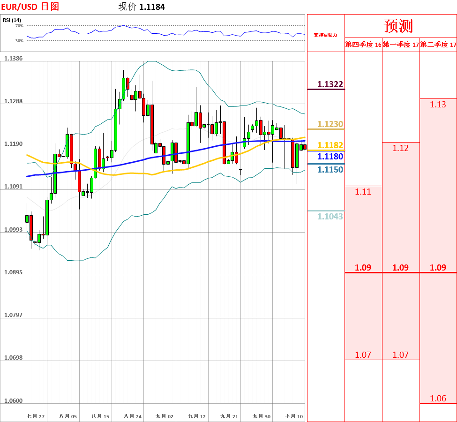Click the 1.1091 price axis label
This screenshot has width=457, height=422.
pyautogui.click(x=13, y=186)
